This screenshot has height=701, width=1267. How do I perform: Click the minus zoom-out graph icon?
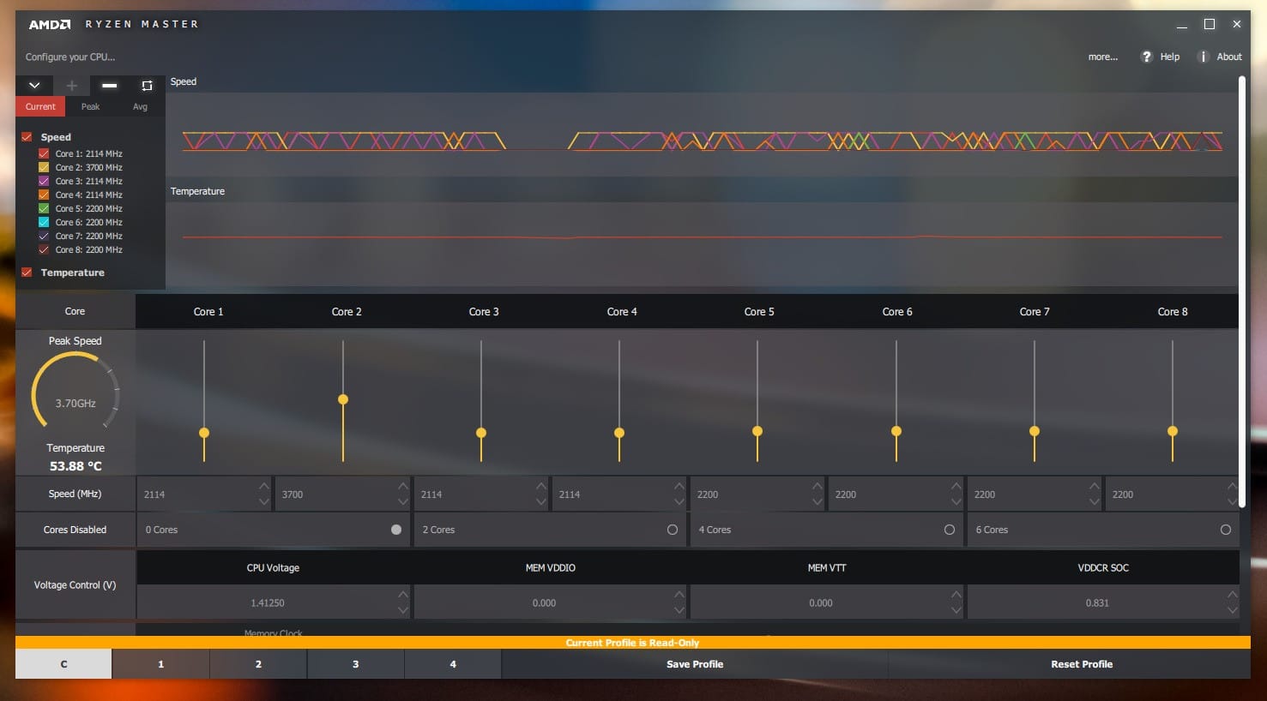(x=109, y=86)
